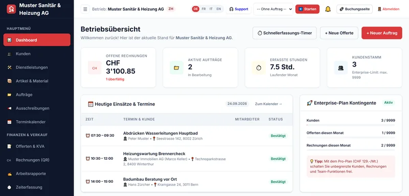The width and height of the screenshot is (409, 196).
Task: Click the play icon in Starten button
Action: click(x=301, y=9)
